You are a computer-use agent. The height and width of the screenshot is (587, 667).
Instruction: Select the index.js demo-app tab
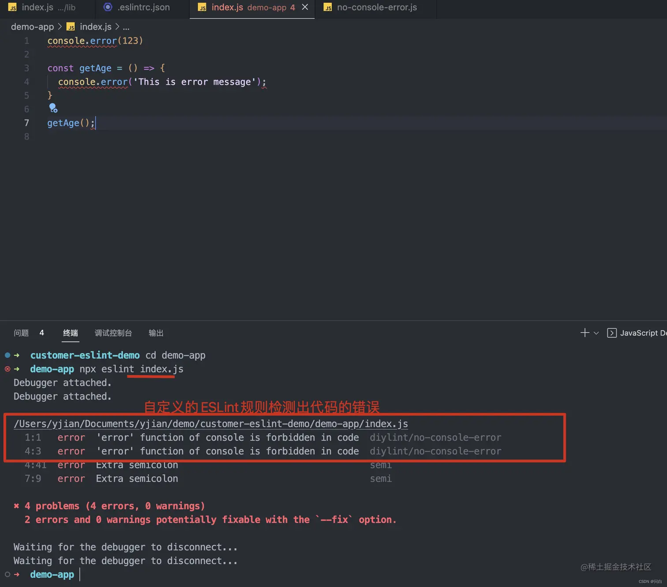click(253, 8)
